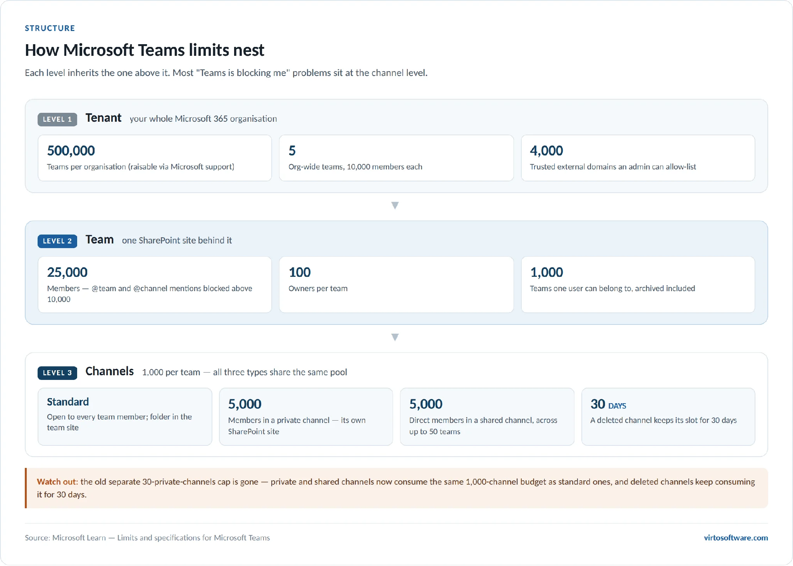
Task: Click the 5,000 private channel members figure
Action: tap(245, 404)
